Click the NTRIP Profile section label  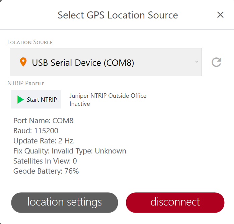(x=26, y=83)
